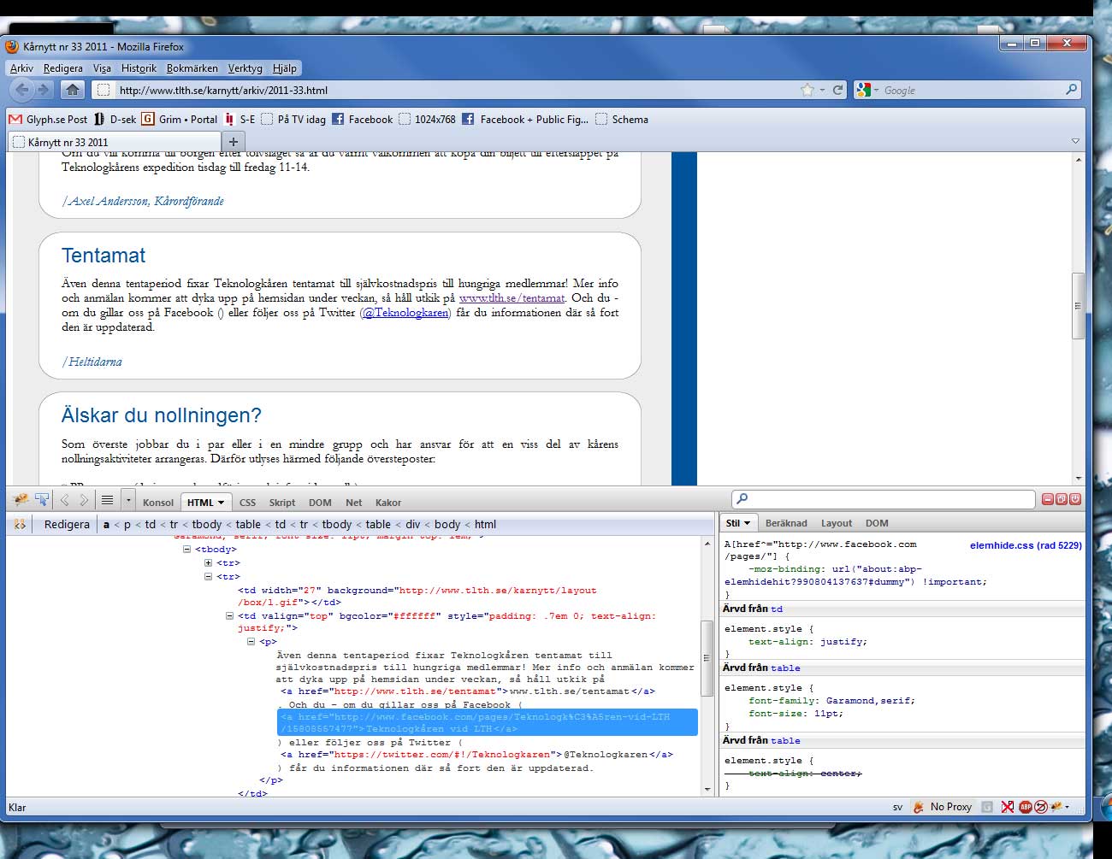Click the prohibited-arrow status bar icon

coord(1040,807)
